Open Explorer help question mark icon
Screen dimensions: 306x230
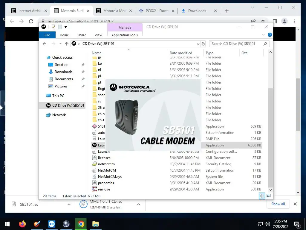[270, 35]
